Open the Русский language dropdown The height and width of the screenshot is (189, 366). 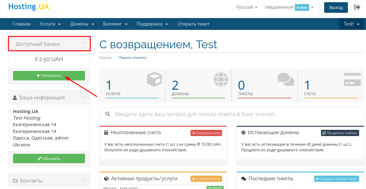[247, 7]
